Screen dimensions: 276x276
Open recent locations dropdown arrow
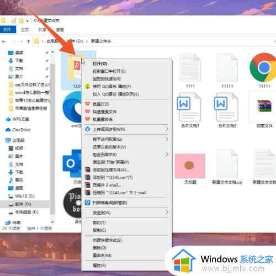click(x=22, y=41)
